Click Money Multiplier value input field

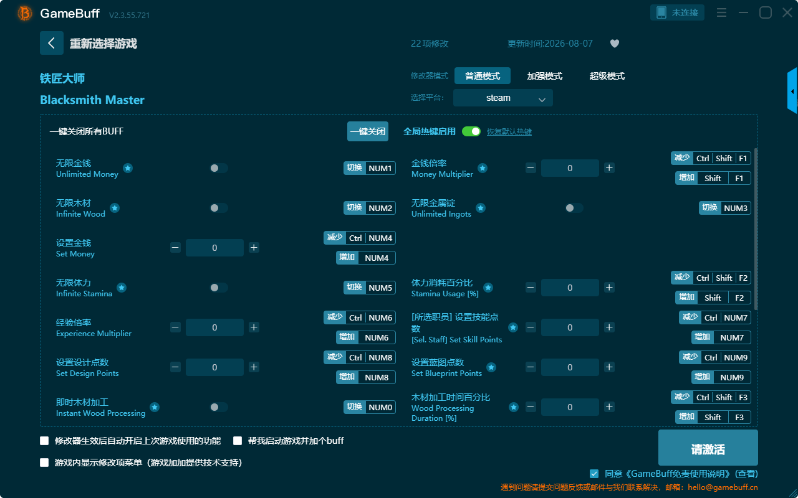click(x=570, y=168)
